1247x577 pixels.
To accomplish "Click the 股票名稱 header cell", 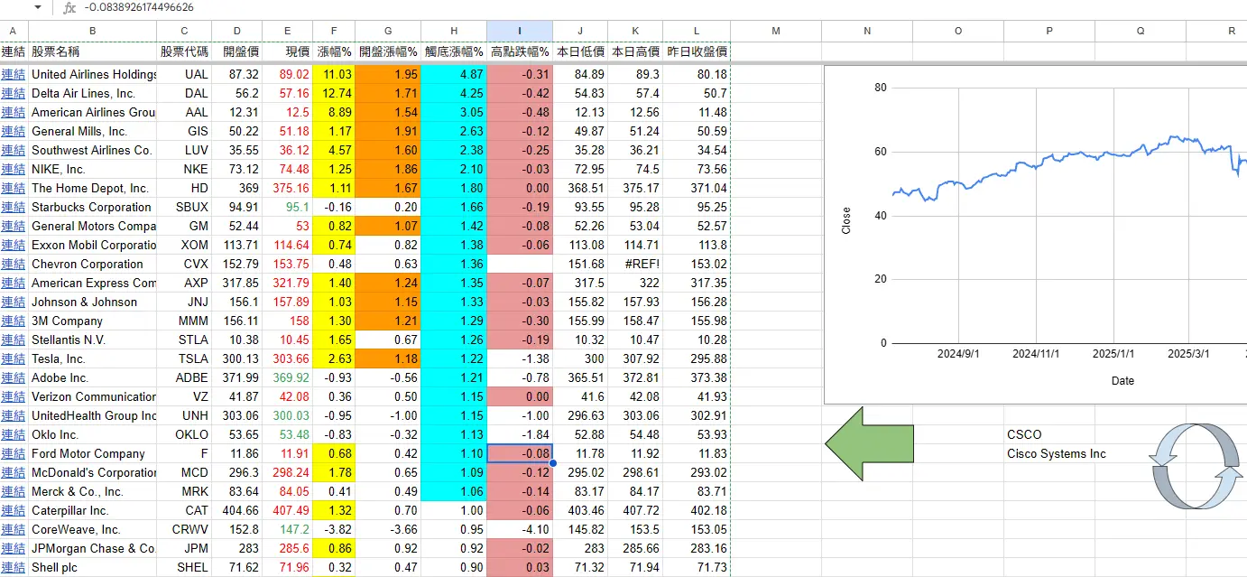I will pyautogui.click(x=92, y=51).
